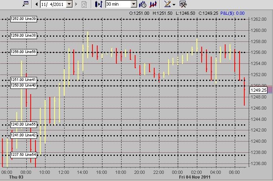This screenshot has width=273, height=181.
Task: Click the 04:00 time axis label
Action: (x=215, y=172)
